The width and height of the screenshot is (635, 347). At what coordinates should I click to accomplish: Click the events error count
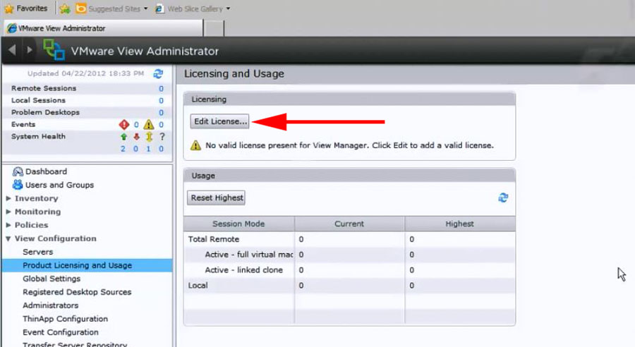point(136,125)
